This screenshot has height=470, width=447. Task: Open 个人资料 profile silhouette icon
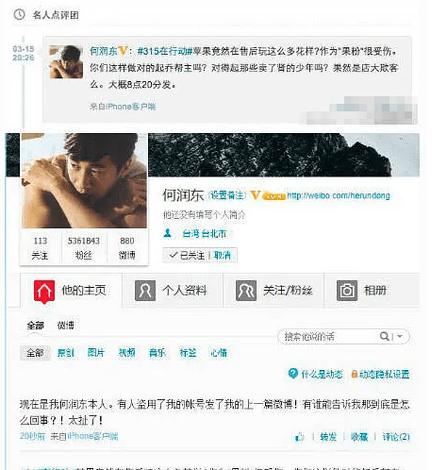pos(145,291)
